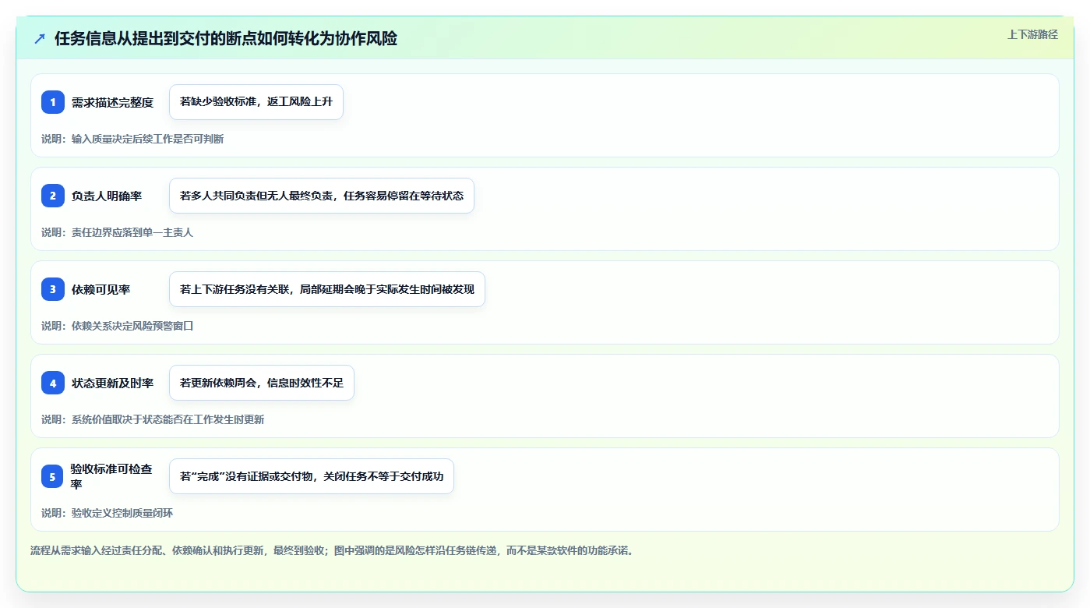The width and height of the screenshot is (1090, 608).
Task: Click the 若“完成”没有证据或交付物 box
Action: [x=312, y=476]
